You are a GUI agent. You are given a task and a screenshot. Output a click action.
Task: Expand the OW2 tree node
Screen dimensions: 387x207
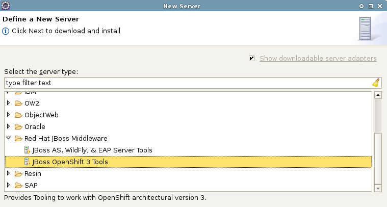point(8,103)
